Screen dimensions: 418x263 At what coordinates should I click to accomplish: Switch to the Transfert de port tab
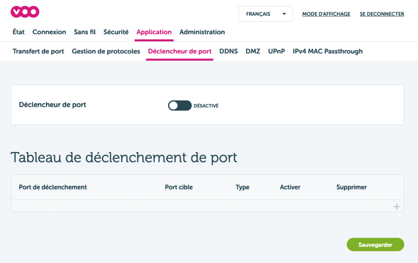coord(38,51)
